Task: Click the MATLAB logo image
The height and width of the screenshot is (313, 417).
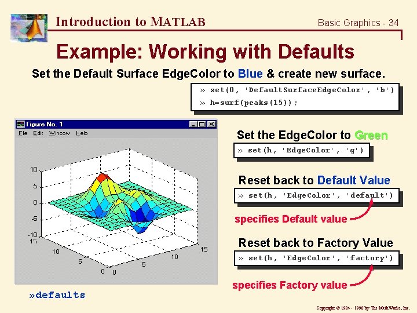Action: (29, 28)
